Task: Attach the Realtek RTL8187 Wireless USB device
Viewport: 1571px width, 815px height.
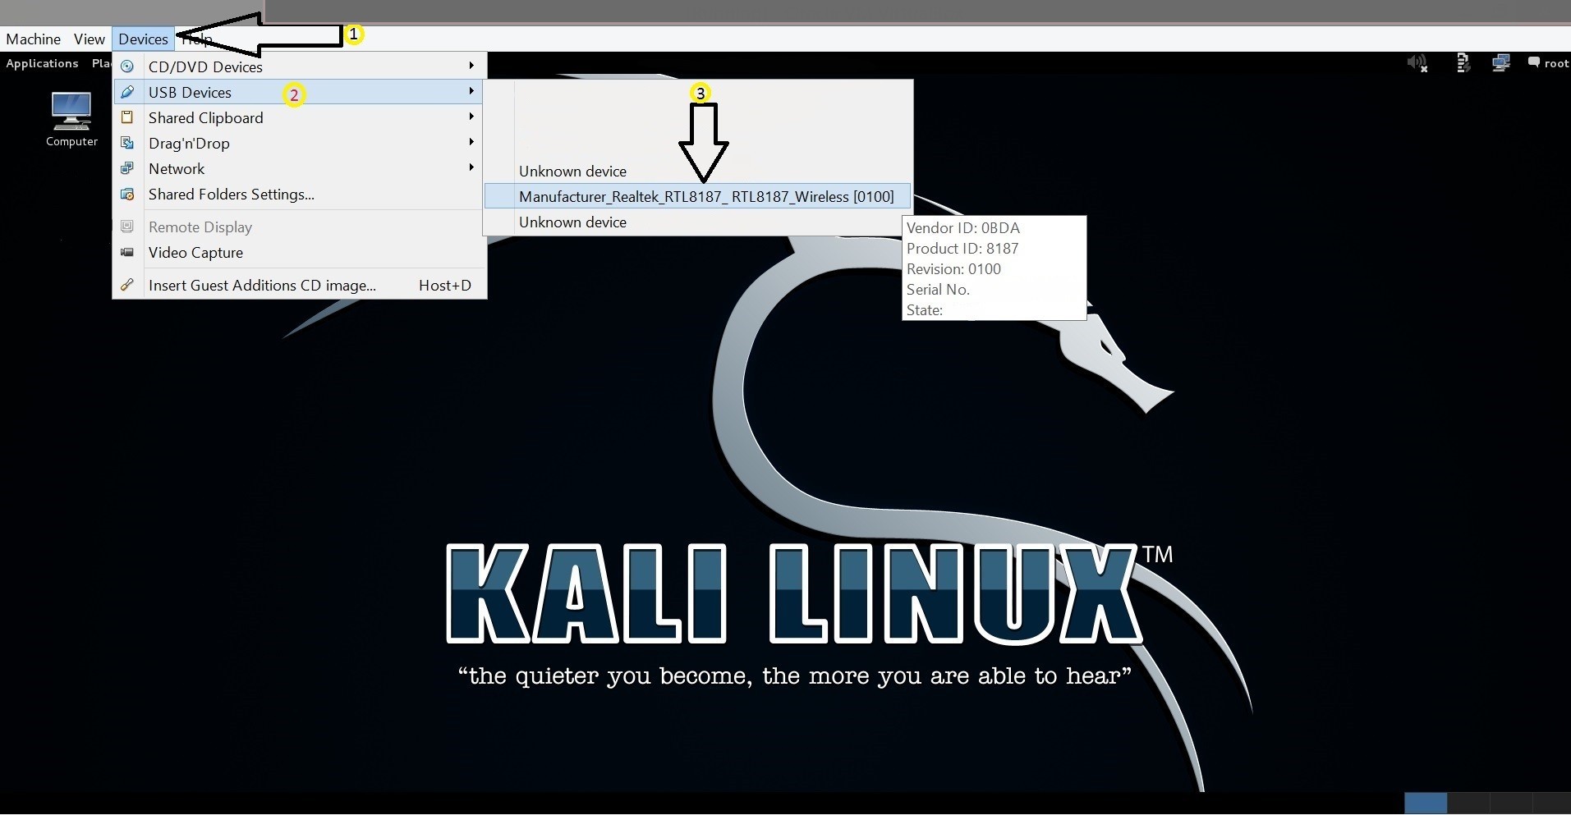Action: click(x=705, y=196)
